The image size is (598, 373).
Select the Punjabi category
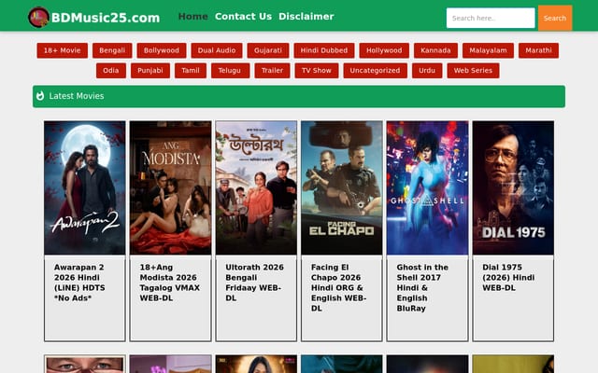(x=150, y=71)
